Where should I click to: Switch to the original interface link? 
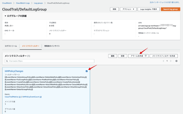pyautogui.click(x=165, y=2)
